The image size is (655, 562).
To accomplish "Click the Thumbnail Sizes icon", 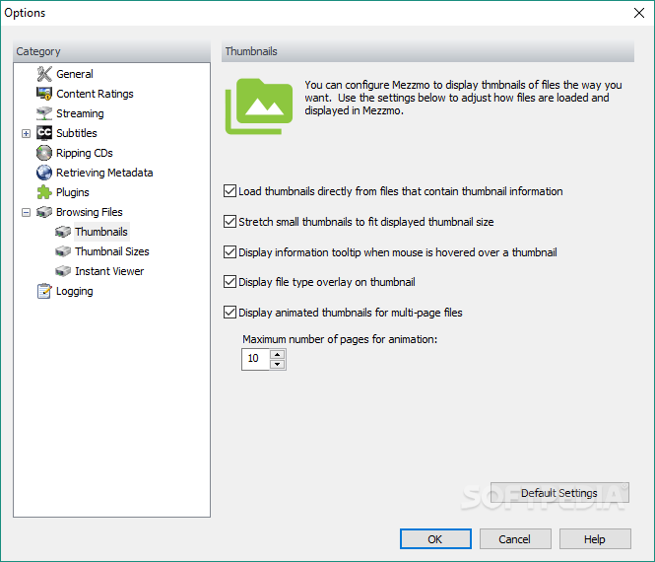I will tap(63, 251).
